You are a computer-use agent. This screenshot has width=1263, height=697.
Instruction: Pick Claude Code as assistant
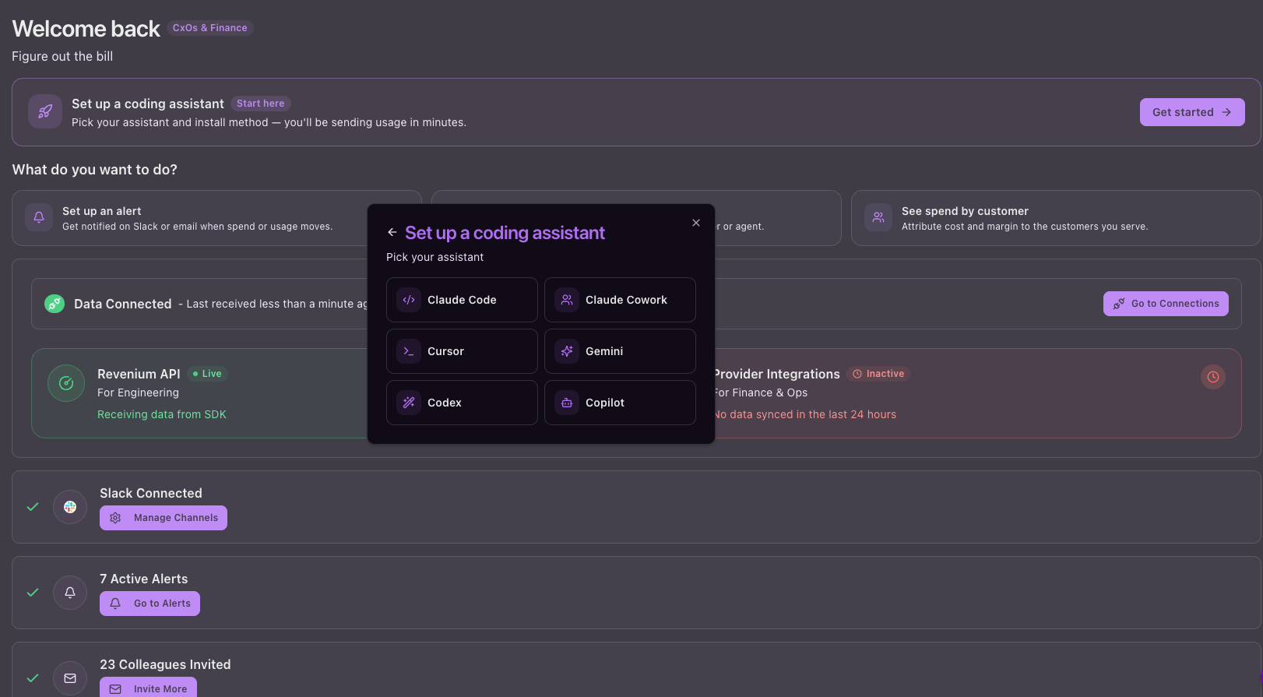(x=462, y=300)
